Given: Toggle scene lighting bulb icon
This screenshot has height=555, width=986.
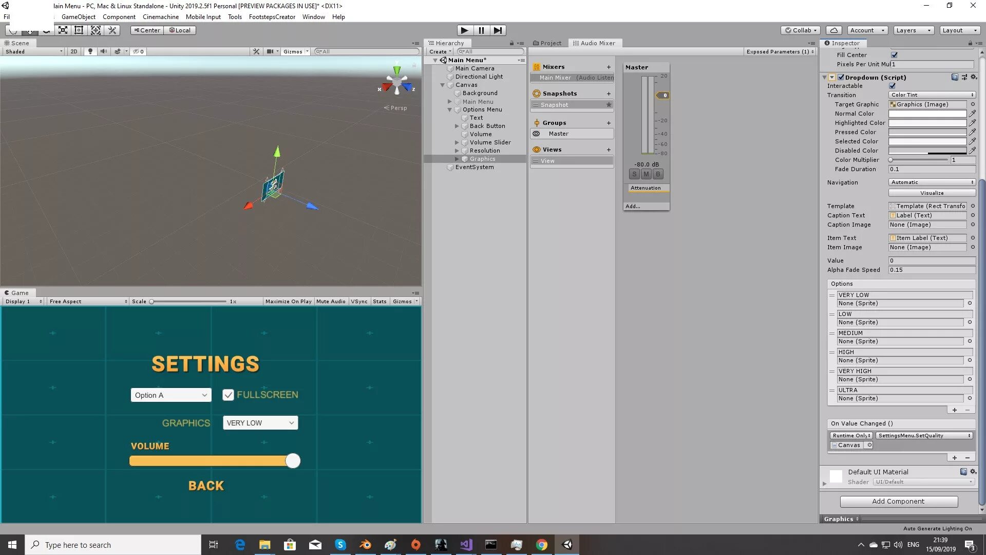Looking at the screenshot, I should [x=90, y=51].
